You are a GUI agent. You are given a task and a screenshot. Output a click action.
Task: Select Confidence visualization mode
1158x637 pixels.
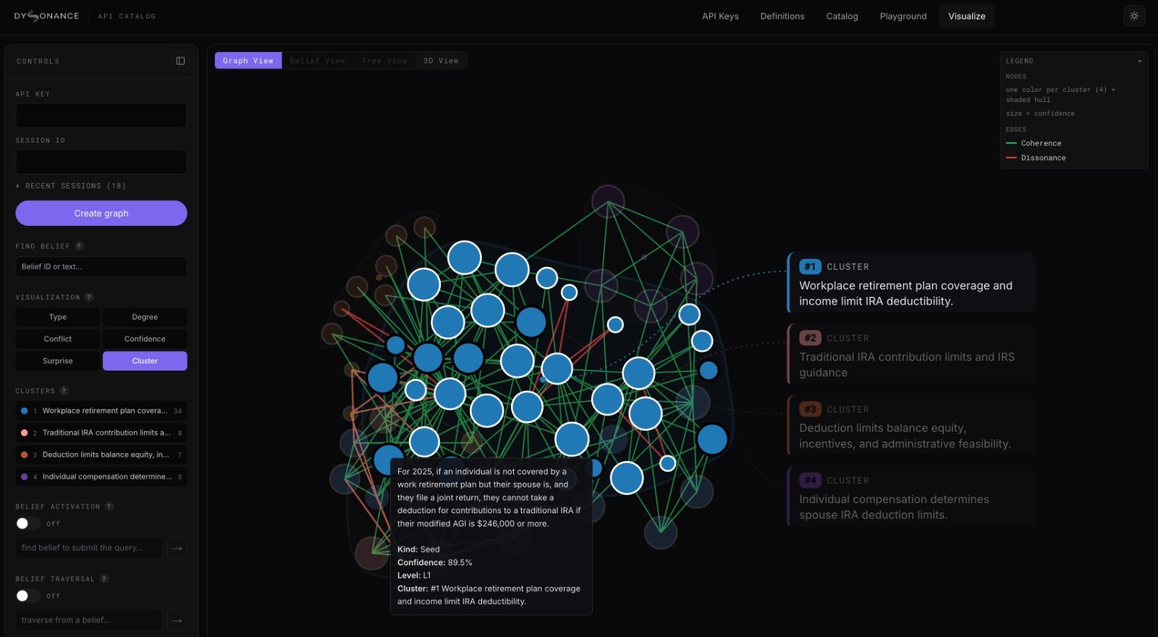[x=145, y=339]
